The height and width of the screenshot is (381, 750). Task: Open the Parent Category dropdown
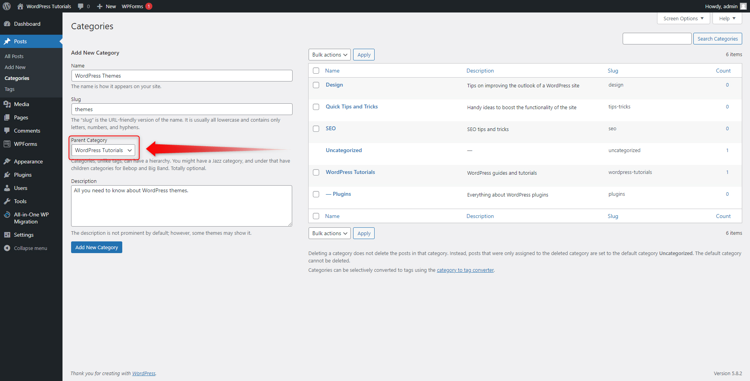pyautogui.click(x=103, y=150)
